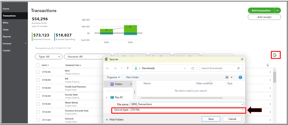Click the Downloads arrow icon in address bar
The height and width of the screenshot is (125, 288).
pyautogui.click(x=136, y=68)
